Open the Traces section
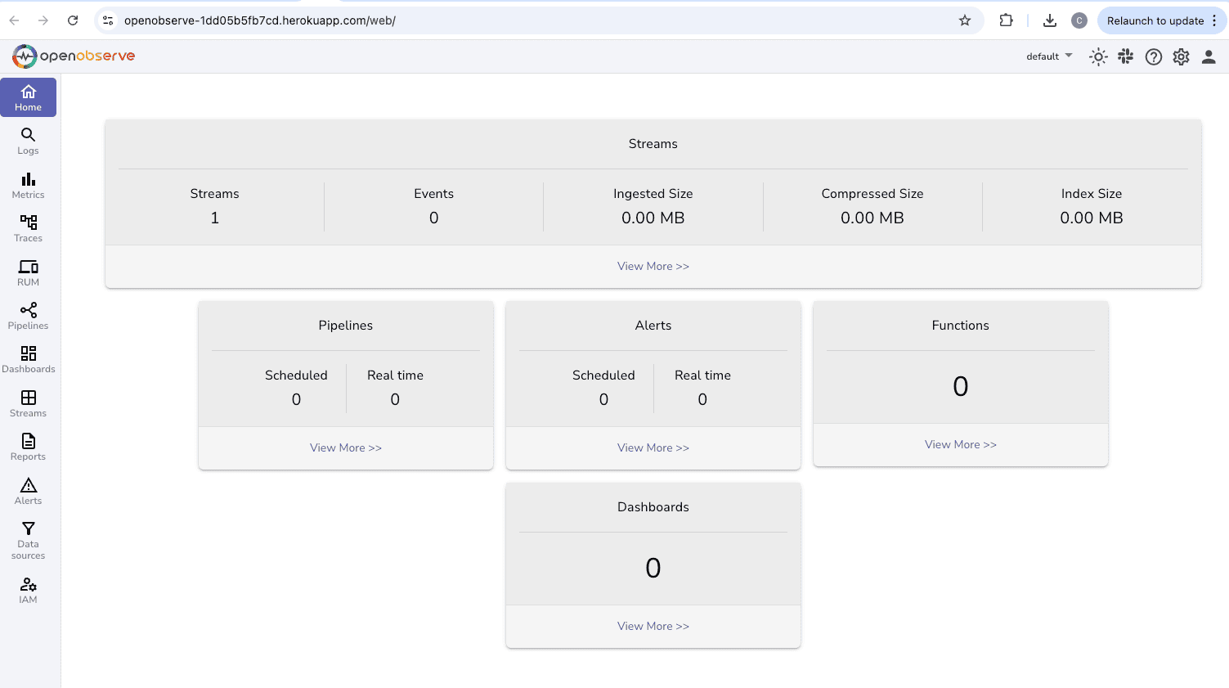This screenshot has height=688, width=1229. click(28, 228)
